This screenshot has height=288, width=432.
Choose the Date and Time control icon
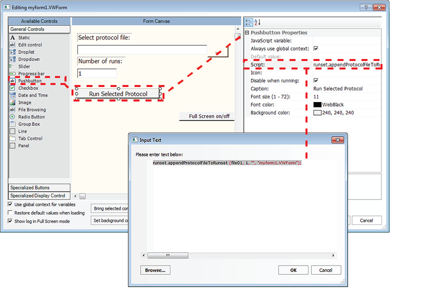(13, 95)
